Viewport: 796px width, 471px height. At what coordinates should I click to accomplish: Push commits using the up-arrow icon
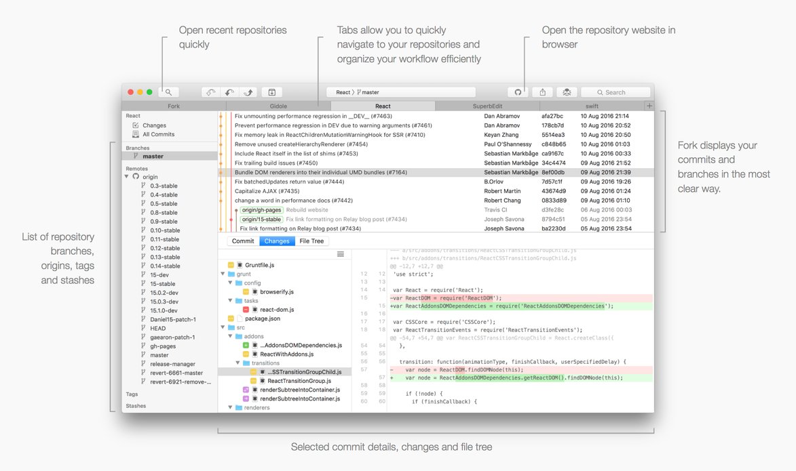click(248, 92)
